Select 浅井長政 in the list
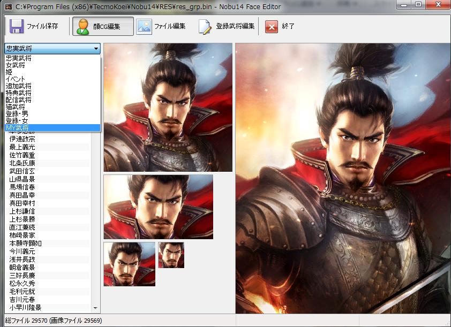Image resolution: width=451 pixels, height=327 pixels. coord(22,260)
